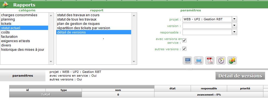Image resolution: width=268 pixels, height=105 pixels.
Task: Select 'tickets' category
Action: [24, 23]
